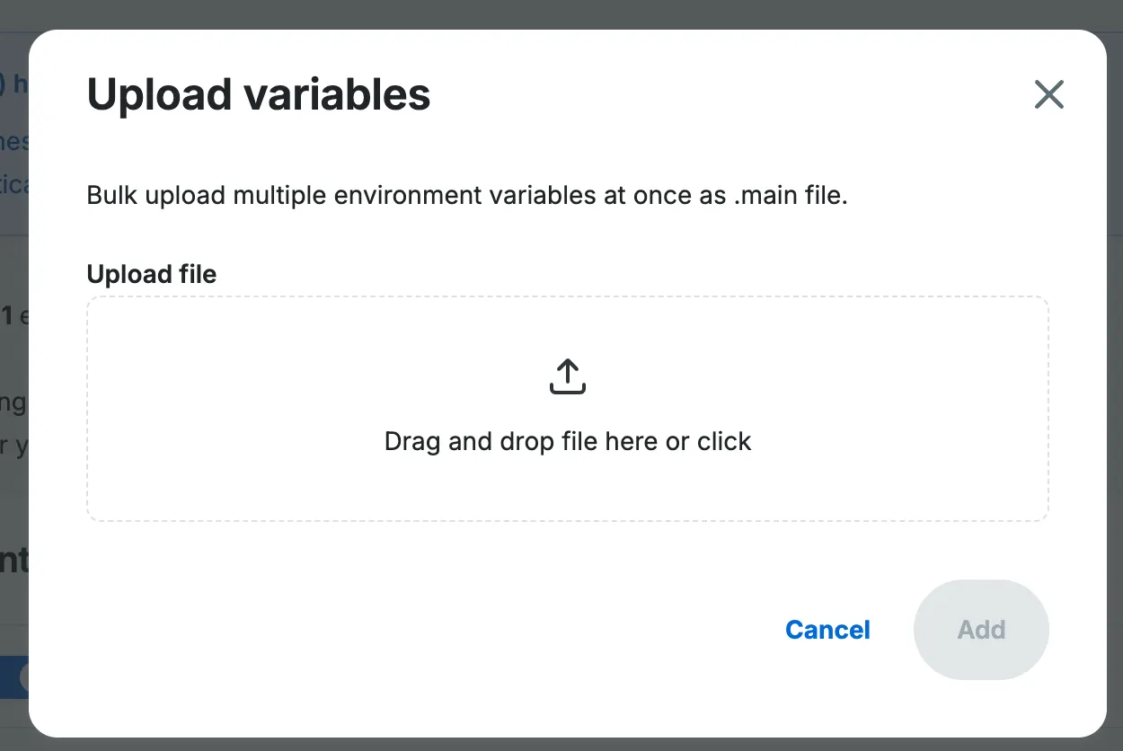Submit the upload with the Add button

[x=981, y=630]
